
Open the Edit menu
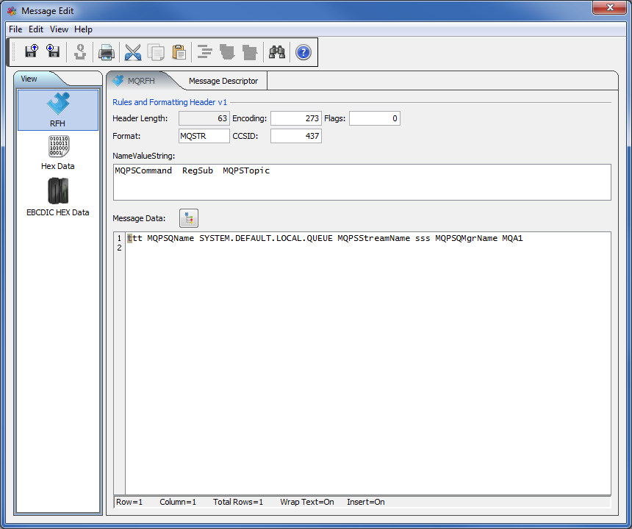pyautogui.click(x=36, y=29)
